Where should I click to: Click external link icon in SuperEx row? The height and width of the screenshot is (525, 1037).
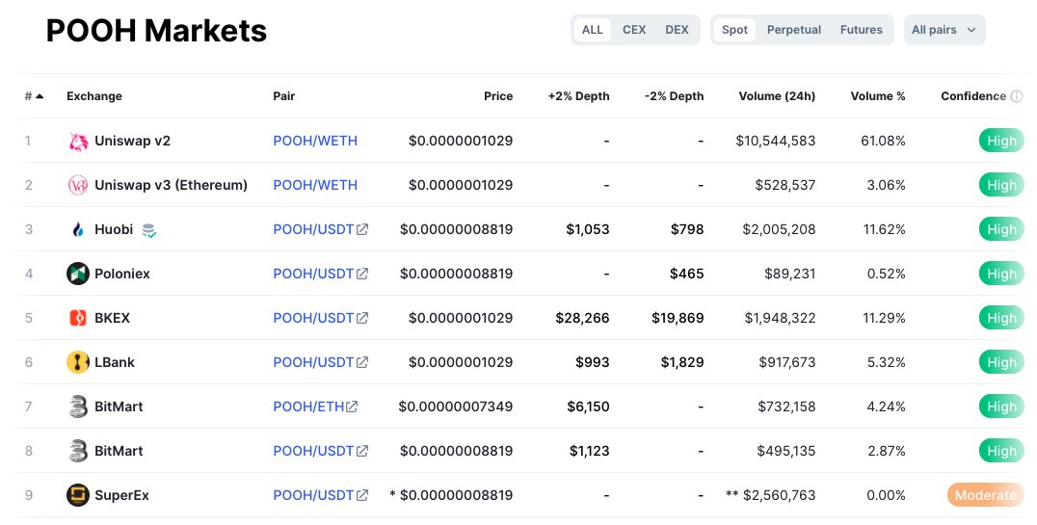(x=362, y=495)
